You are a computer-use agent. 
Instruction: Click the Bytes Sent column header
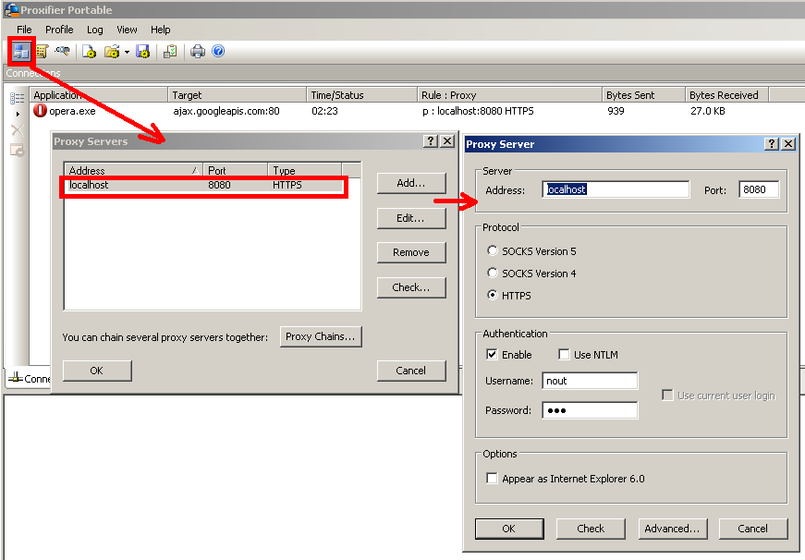pos(644,95)
